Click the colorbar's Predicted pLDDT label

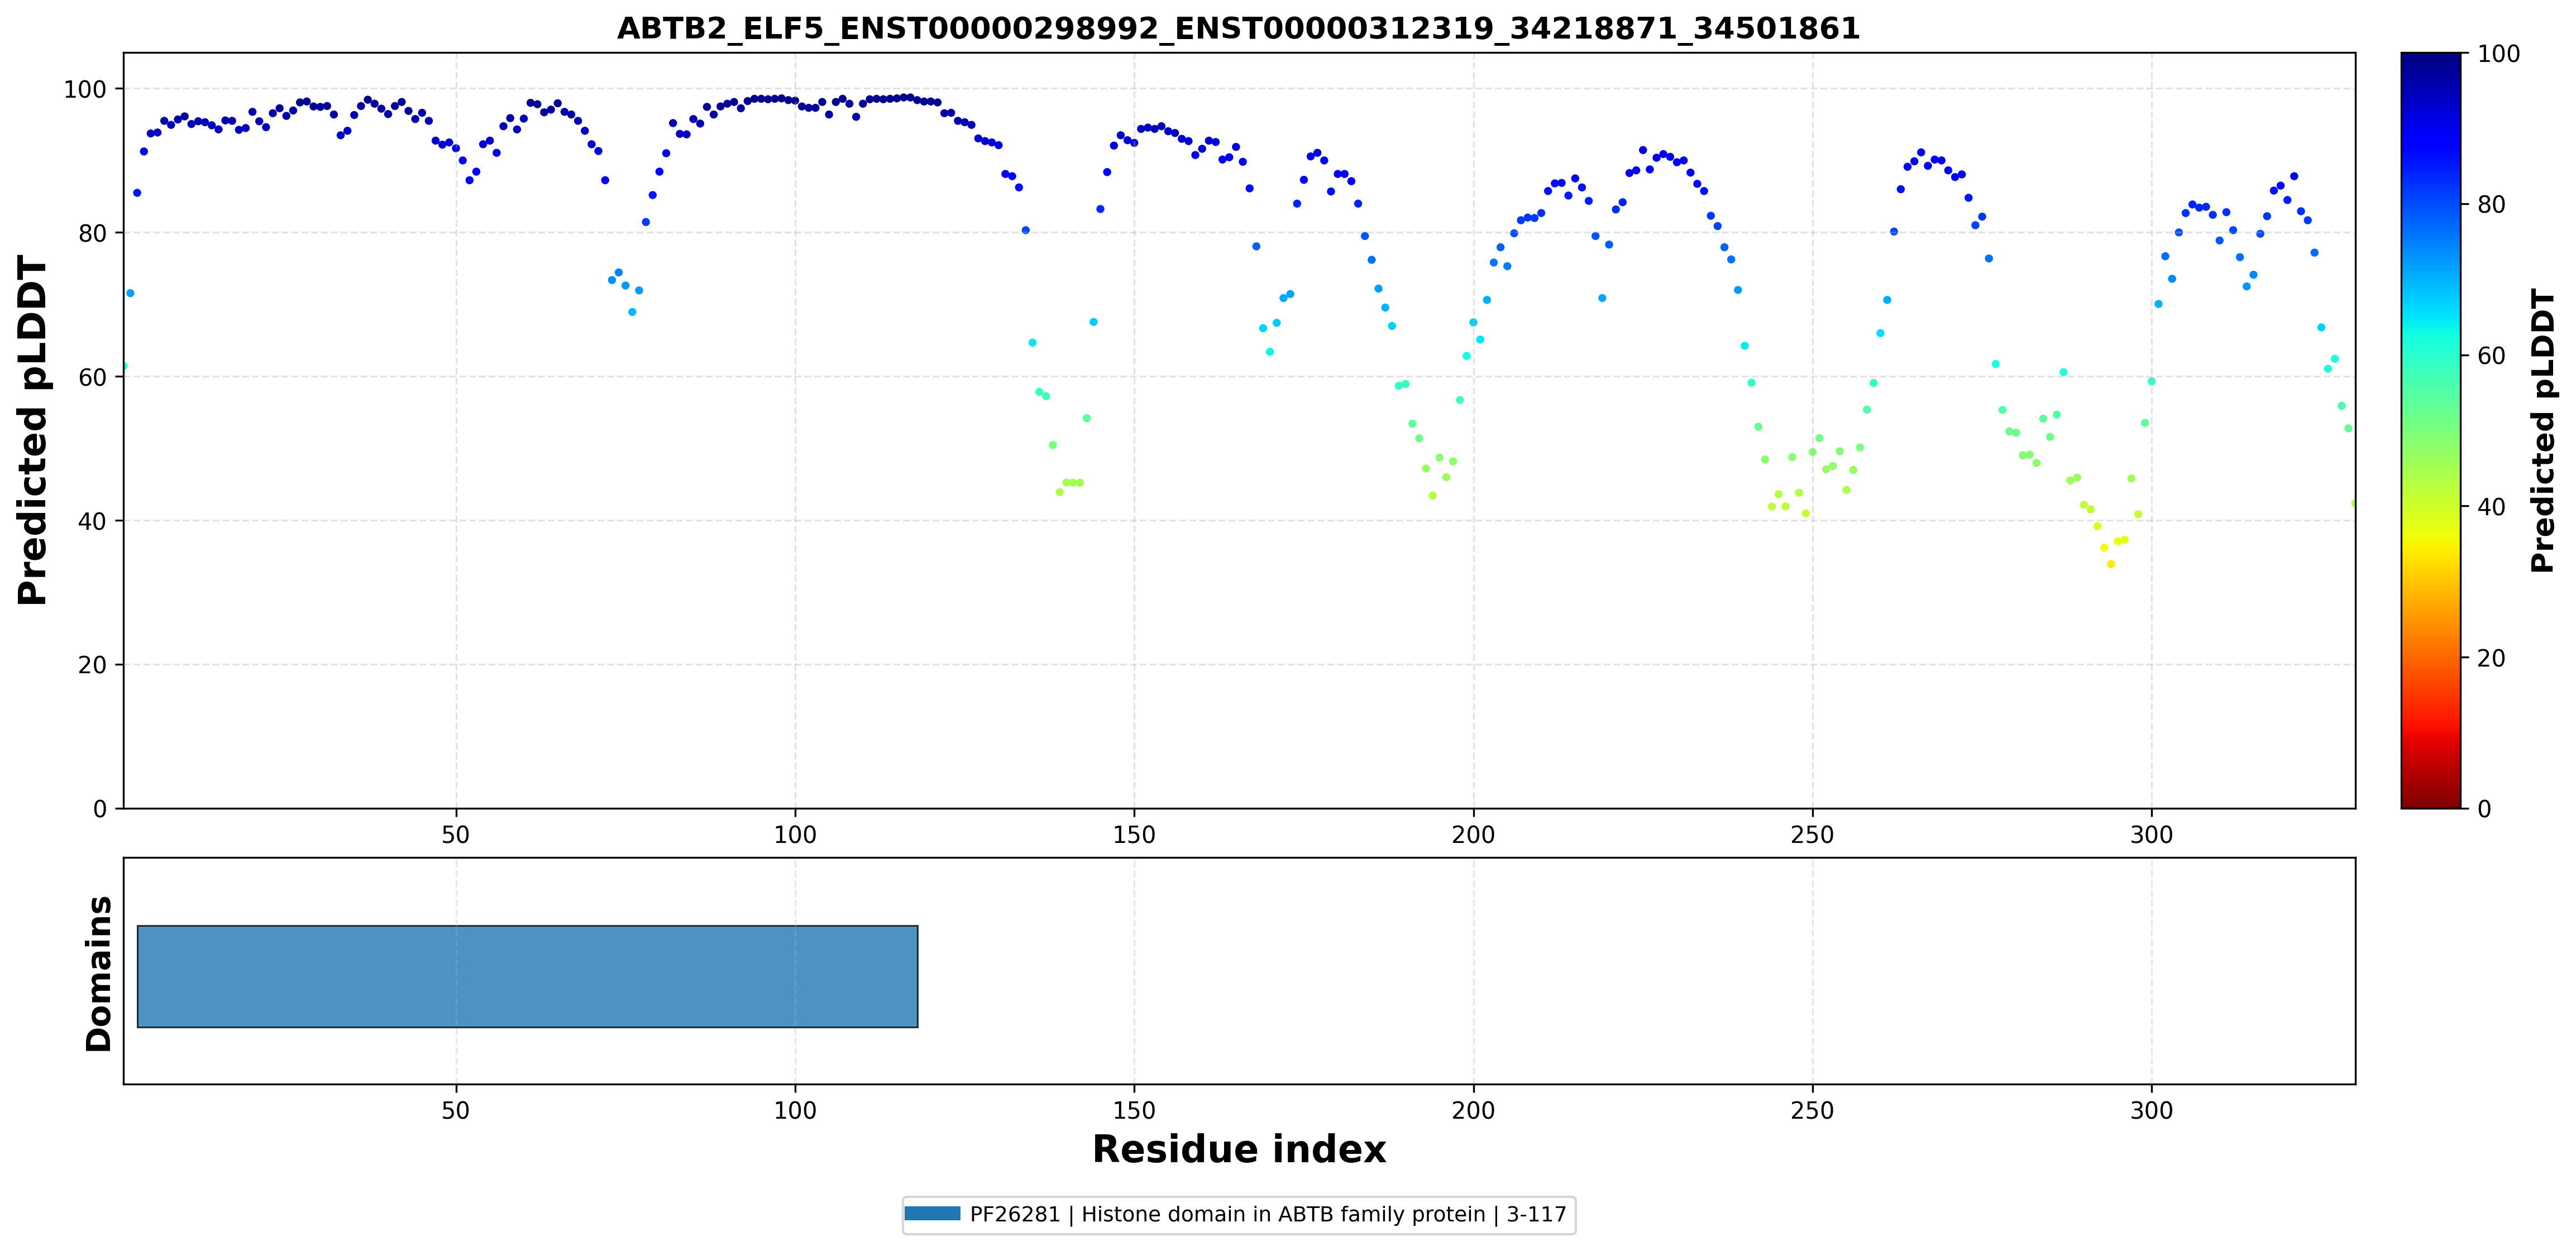pos(2543,430)
